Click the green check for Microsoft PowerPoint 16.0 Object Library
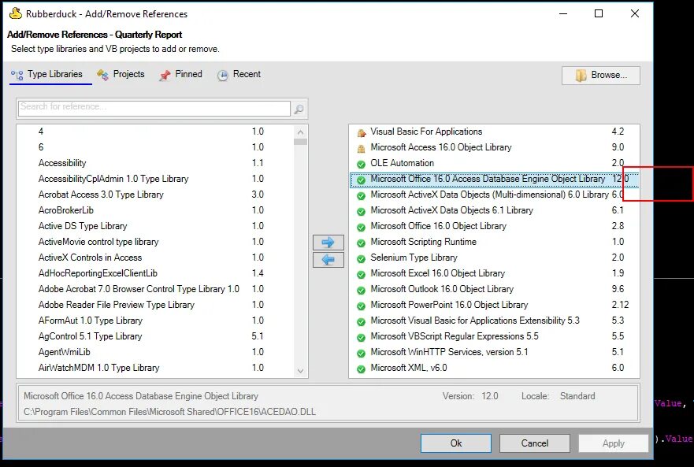This screenshot has width=694, height=467. (x=361, y=306)
